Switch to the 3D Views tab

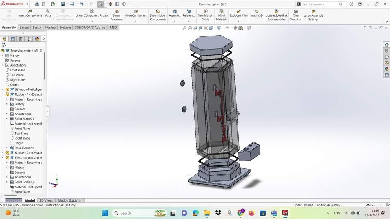(x=46, y=200)
